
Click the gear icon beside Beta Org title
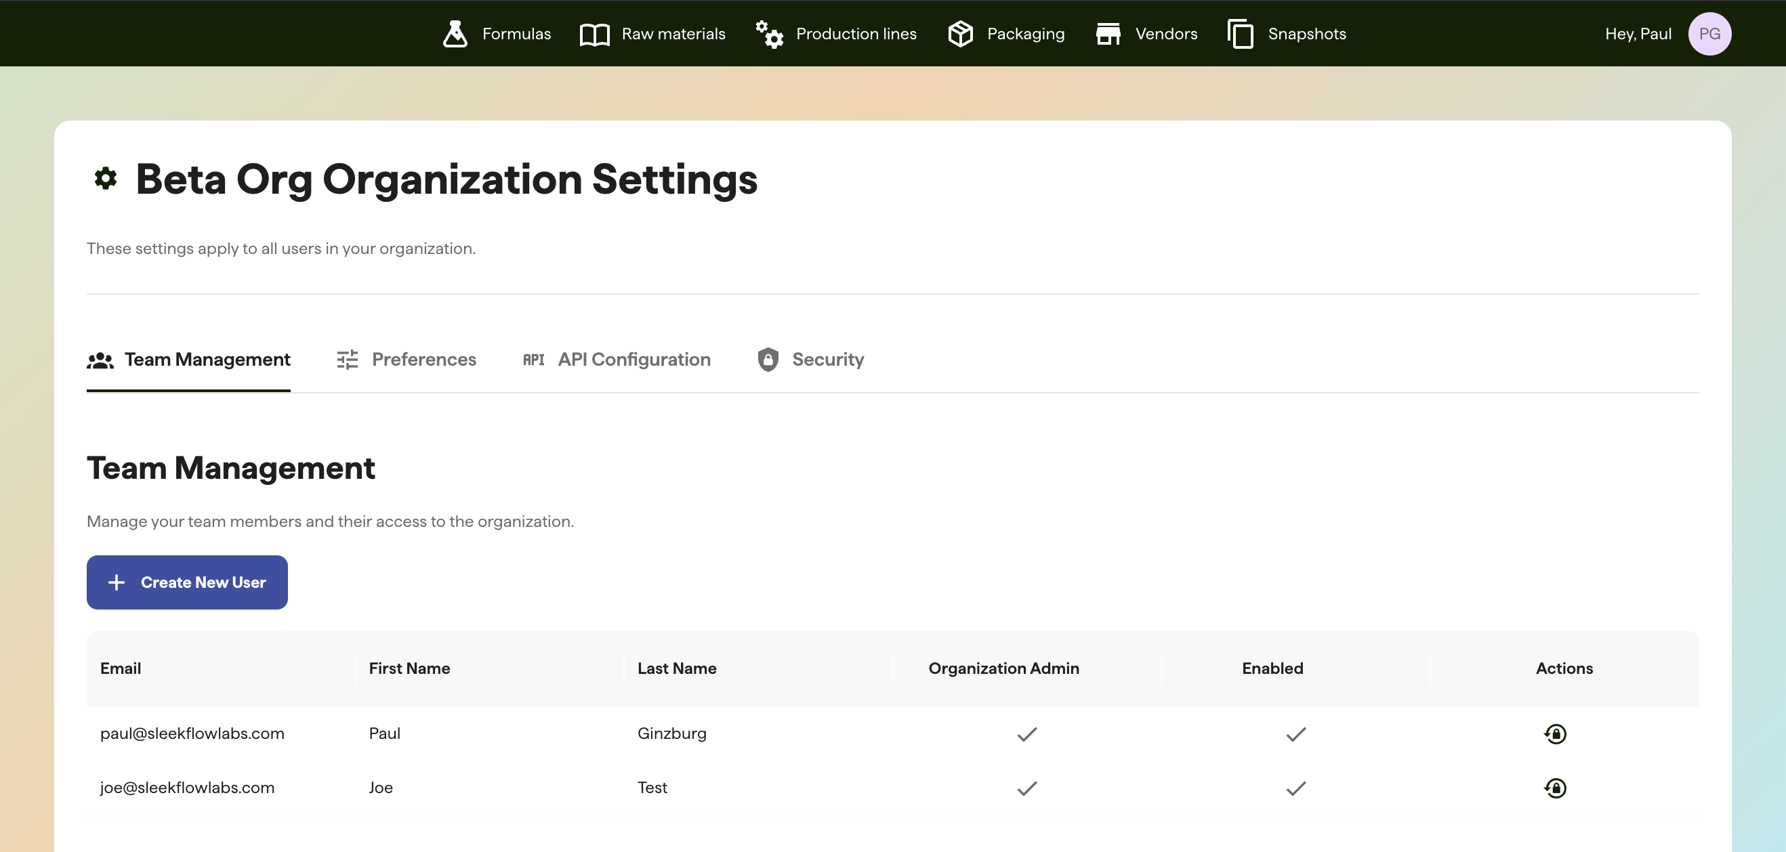click(106, 179)
